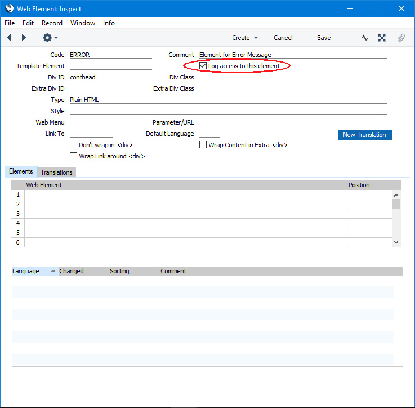Enable Don't wrap in <div> option
This screenshot has width=415, height=408.
click(x=73, y=145)
